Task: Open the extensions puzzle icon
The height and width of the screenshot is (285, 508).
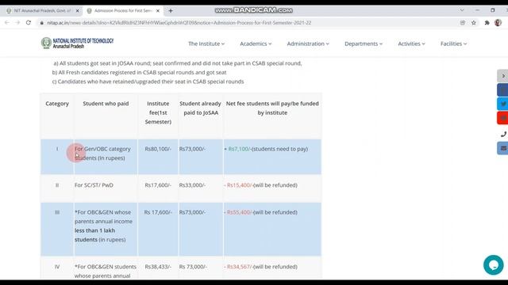Action: tap(487, 23)
